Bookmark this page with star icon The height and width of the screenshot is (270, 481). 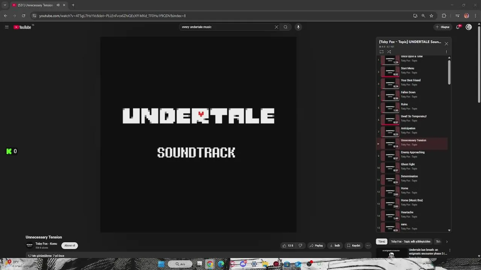click(431, 16)
